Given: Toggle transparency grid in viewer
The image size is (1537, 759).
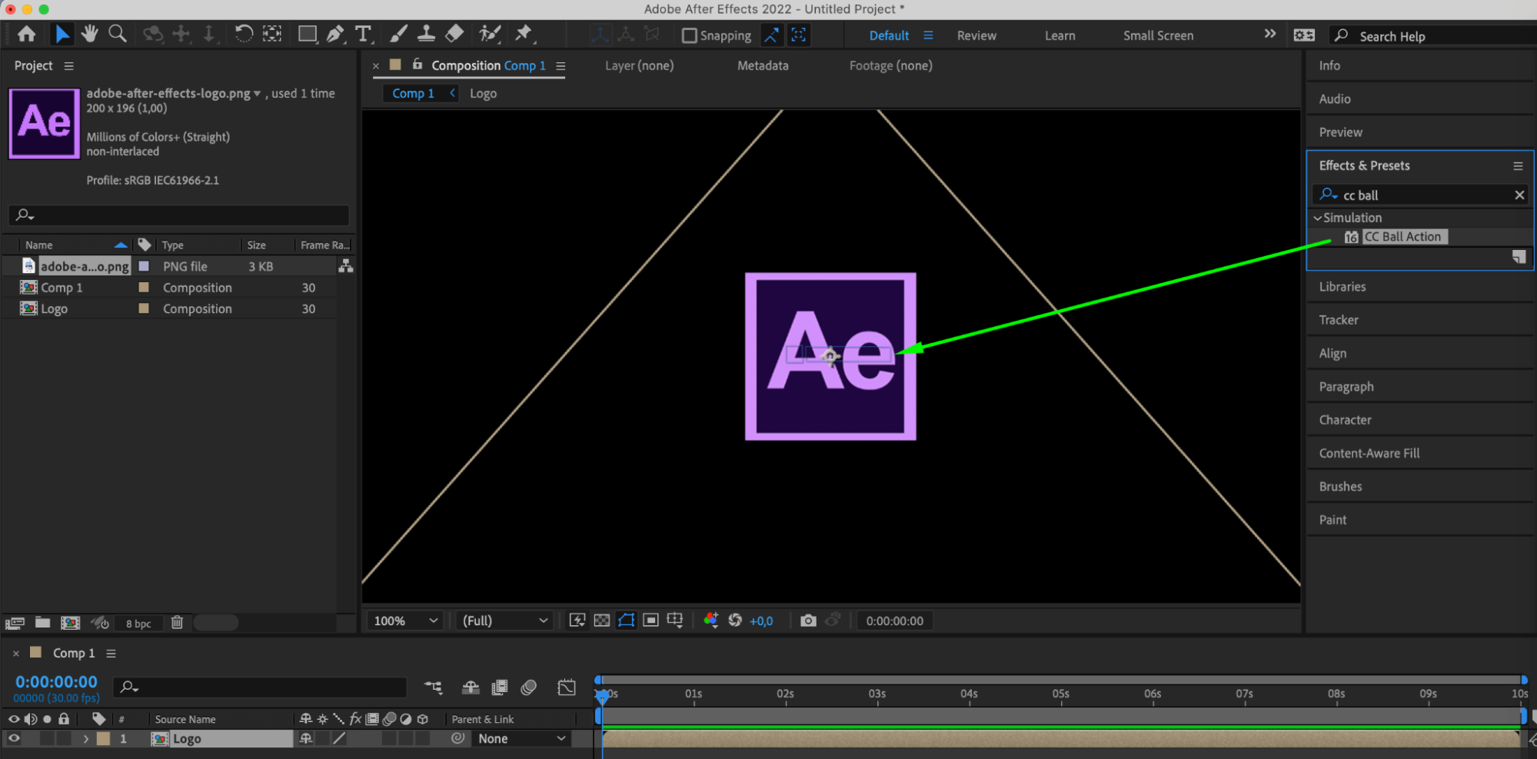Looking at the screenshot, I should 602,621.
